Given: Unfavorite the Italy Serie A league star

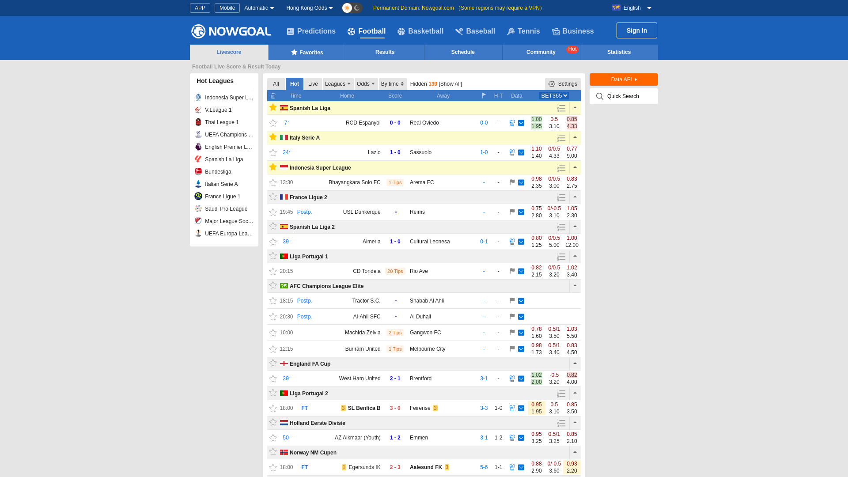Looking at the screenshot, I should pos(273,137).
